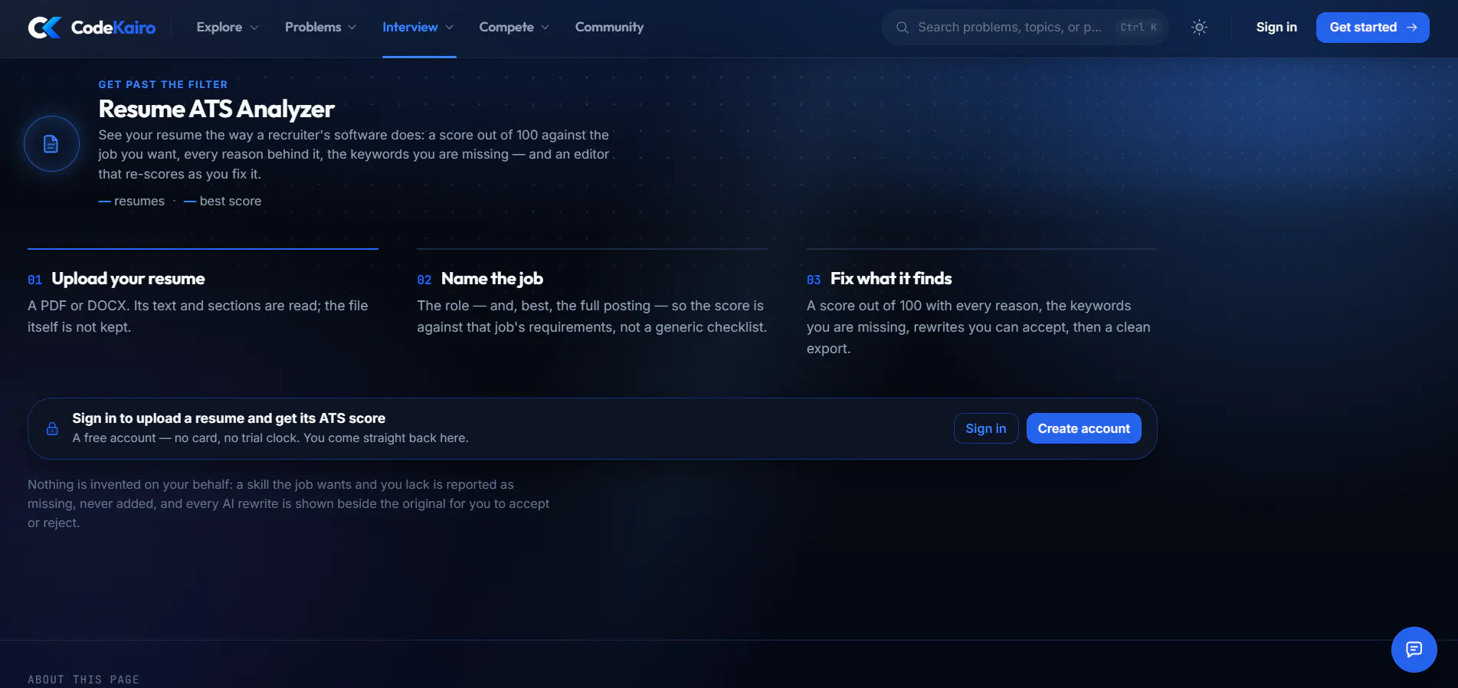Image resolution: width=1458 pixels, height=688 pixels.
Task: Click the Resume ATS Analyzer heading
Action: pos(216,109)
